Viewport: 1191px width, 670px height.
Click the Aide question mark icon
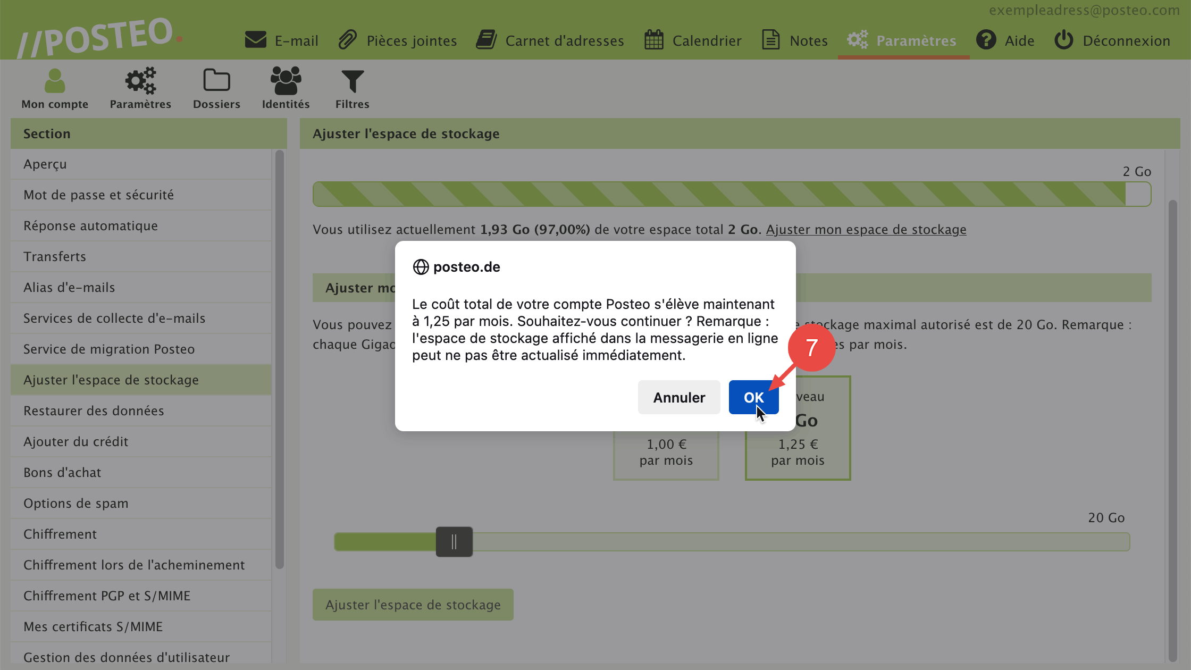(x=986, y=40)
